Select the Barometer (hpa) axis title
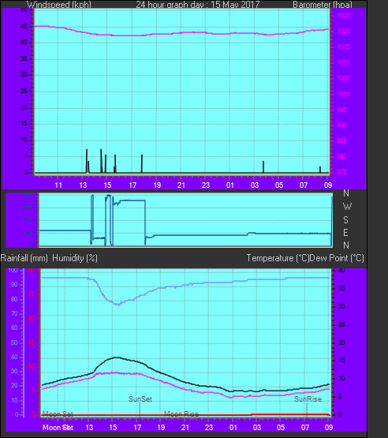The width and height of the screenshot is (388, 438). coord(323,5)
